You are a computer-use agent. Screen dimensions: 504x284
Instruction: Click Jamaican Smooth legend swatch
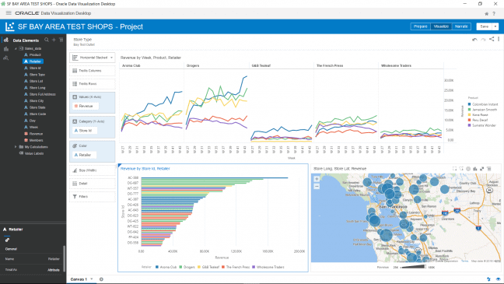point(469,110)
